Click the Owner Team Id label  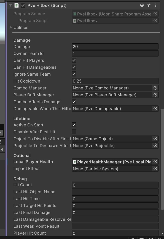click(28, 54)
